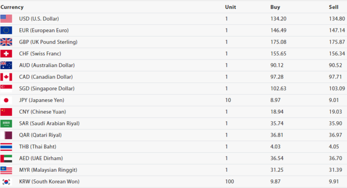Image resolution: width=347 pixels, height=188 pixels.
Task: Click the USD sell rate 134.80
Action: click(336, 19)
